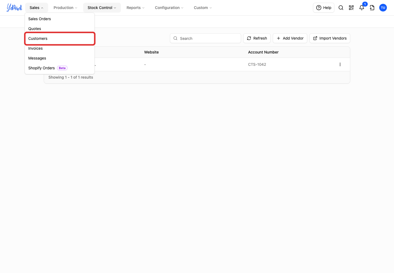The image size is (394, 273).
Task: Click the 'Showing 1 - 1 of 1 results' text
Action: (x=71, y=77)
